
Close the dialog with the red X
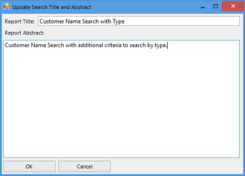(232, 6)
